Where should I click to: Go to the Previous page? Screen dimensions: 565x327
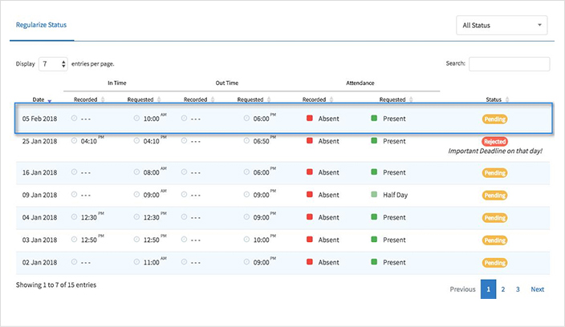[x=462, y=289]
